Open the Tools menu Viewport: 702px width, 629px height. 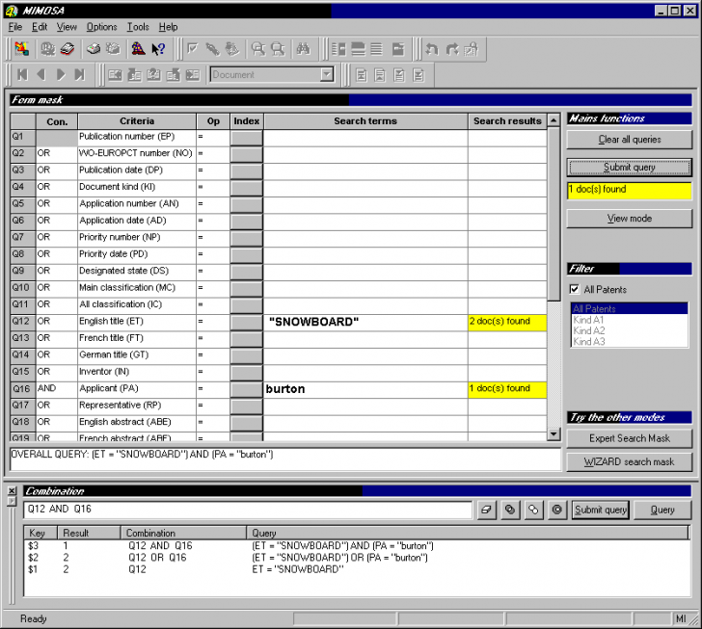coord(138,27)
